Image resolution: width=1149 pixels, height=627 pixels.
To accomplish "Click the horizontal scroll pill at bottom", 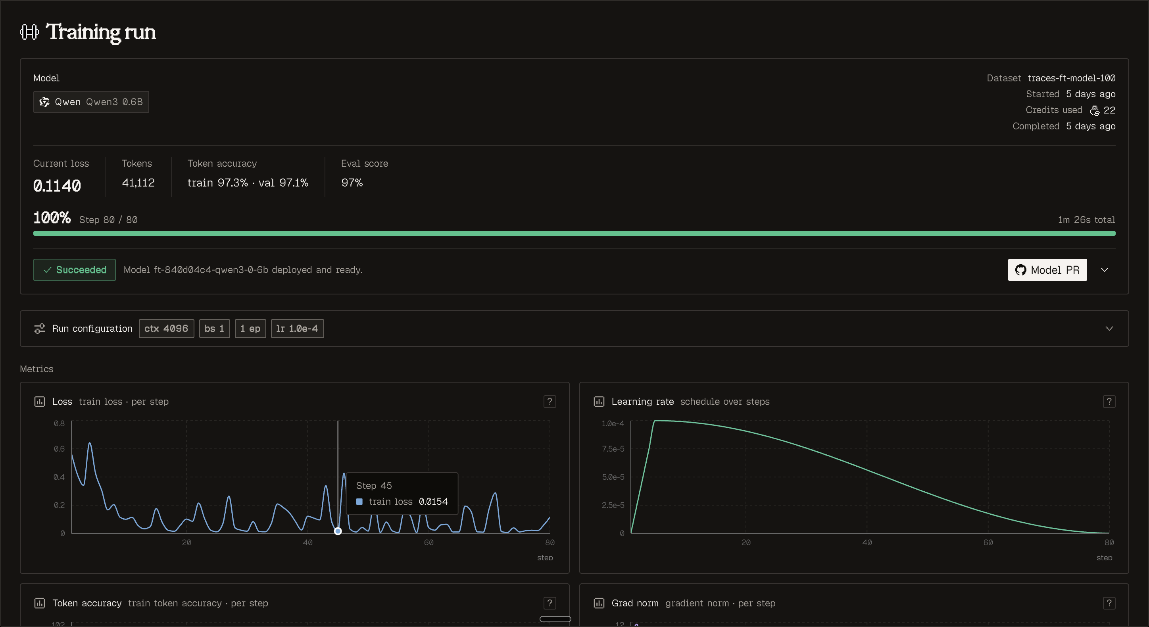I will [x=555, y=619].
